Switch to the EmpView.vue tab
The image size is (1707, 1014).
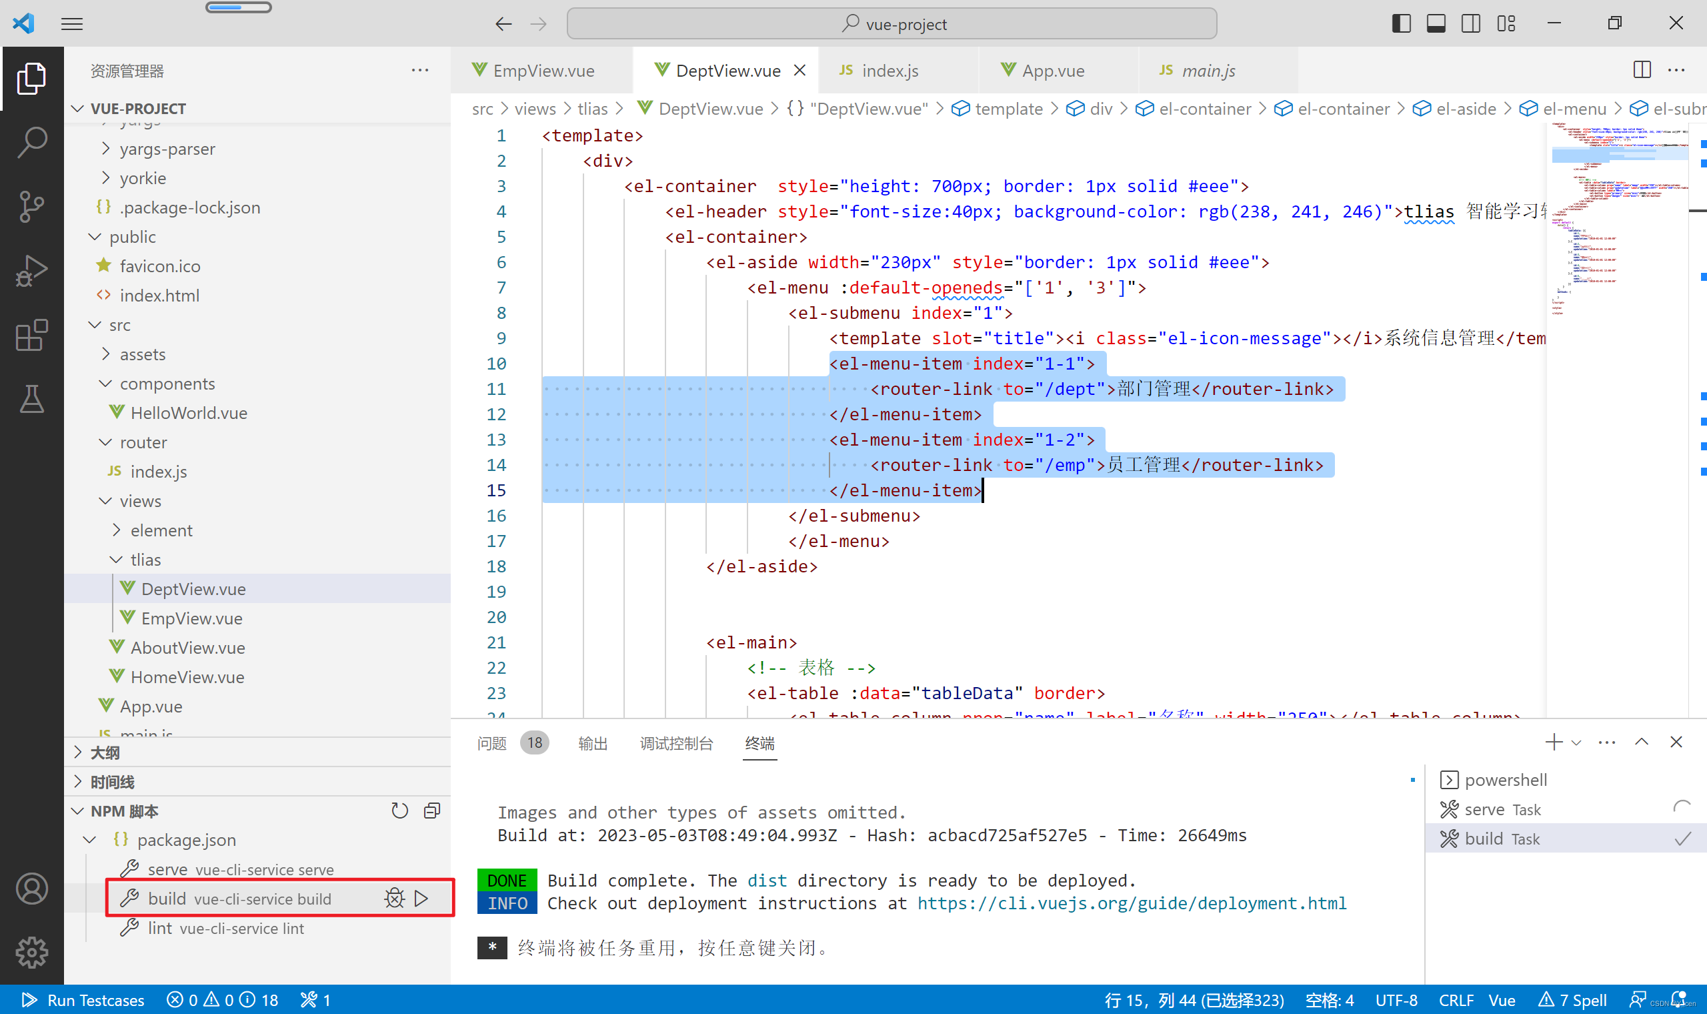(543, 70)
